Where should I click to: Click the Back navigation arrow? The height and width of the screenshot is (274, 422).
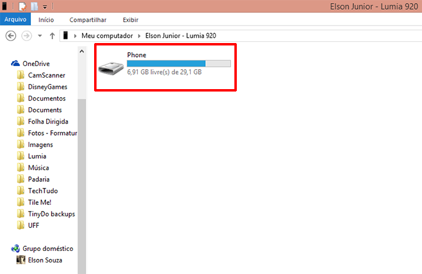pyautogui.click(x=11, y=36)
